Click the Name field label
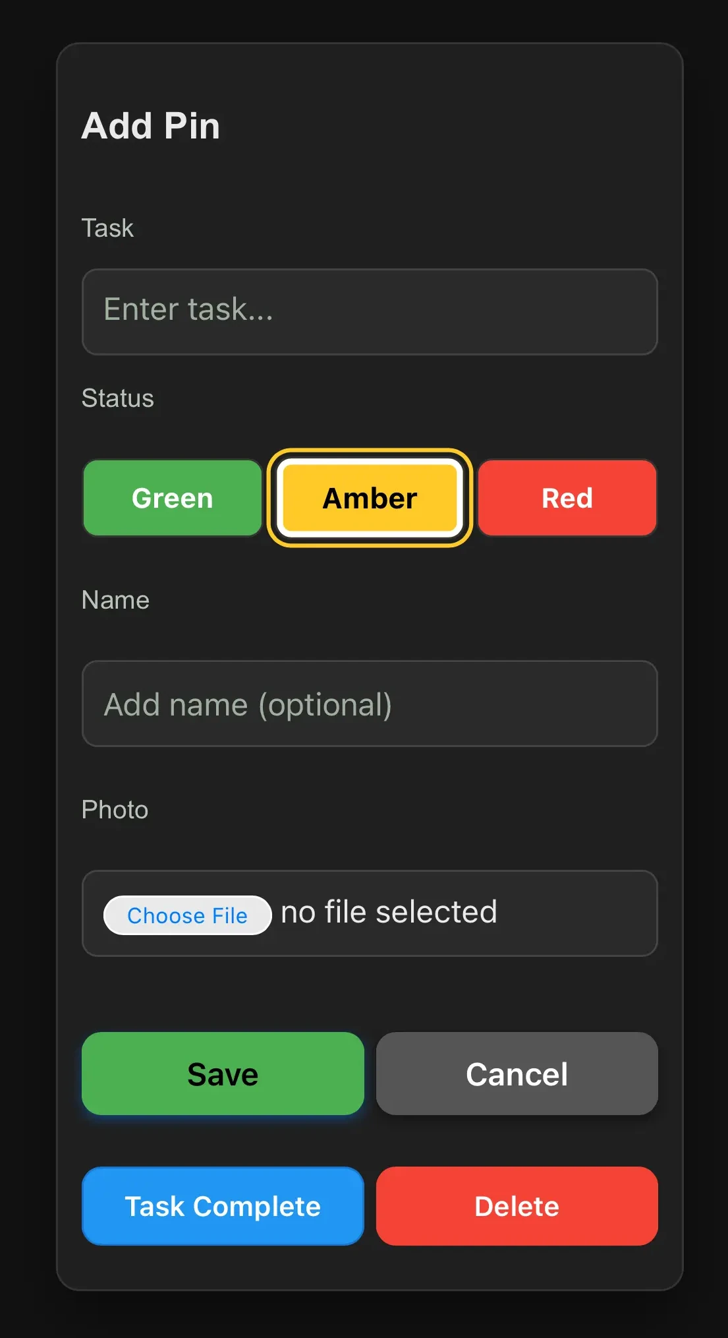The image size is (728, 1338). click(x=115, y=600)
